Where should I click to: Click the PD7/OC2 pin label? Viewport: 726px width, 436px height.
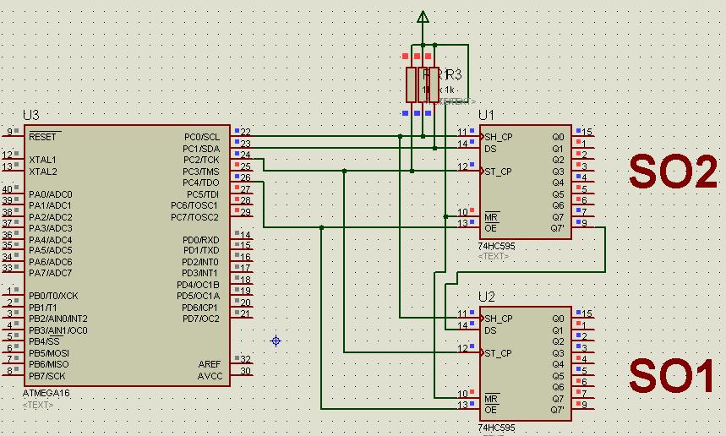tap(200, 319)
